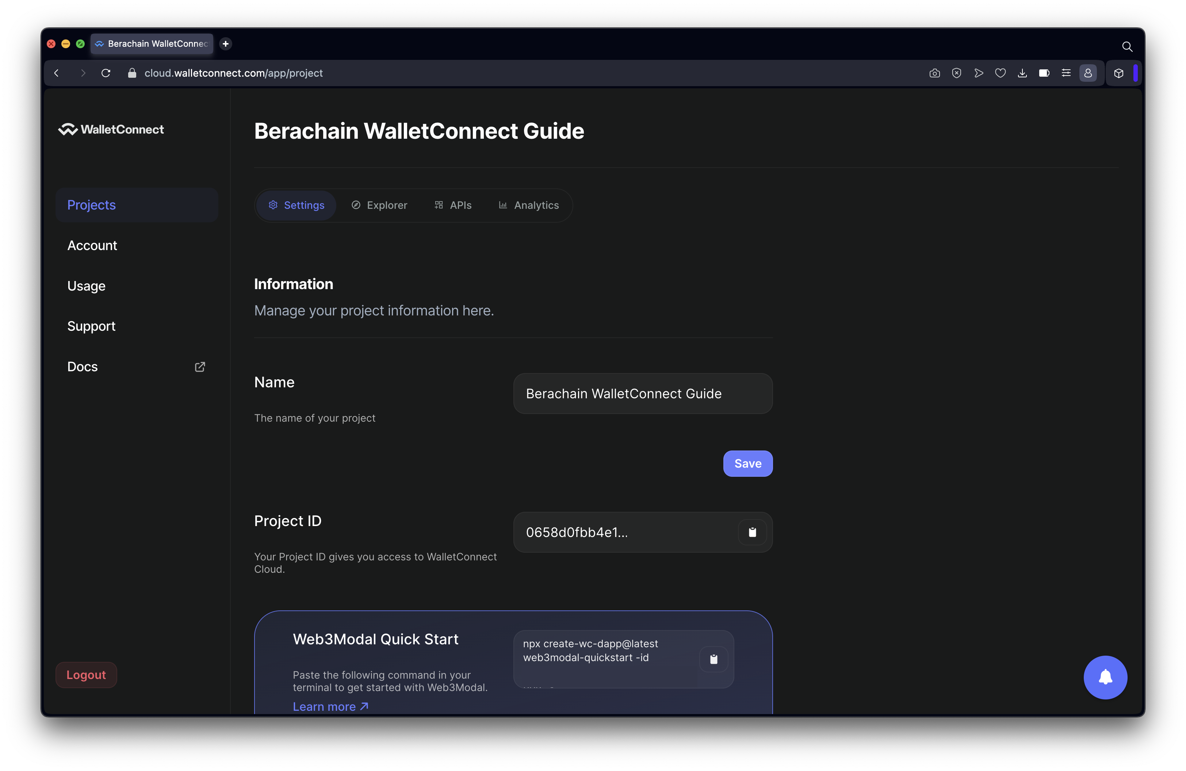Open the easy setup sliders icon
Screen dimensions: 1186x771
tap(1066, 73)
